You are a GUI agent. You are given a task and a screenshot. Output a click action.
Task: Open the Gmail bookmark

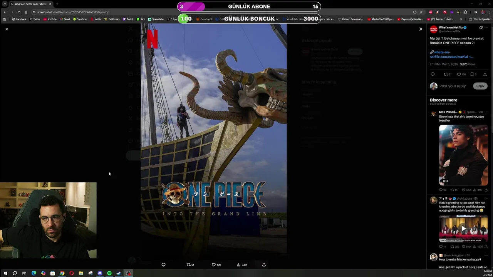[65, 19]
